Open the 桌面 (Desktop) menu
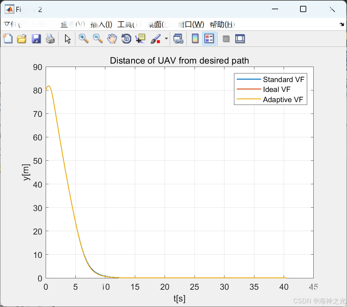347x307 pixels. point(159,24)
